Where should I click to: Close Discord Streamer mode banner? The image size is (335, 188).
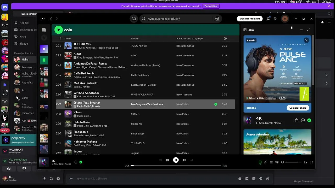coord(329,6)
